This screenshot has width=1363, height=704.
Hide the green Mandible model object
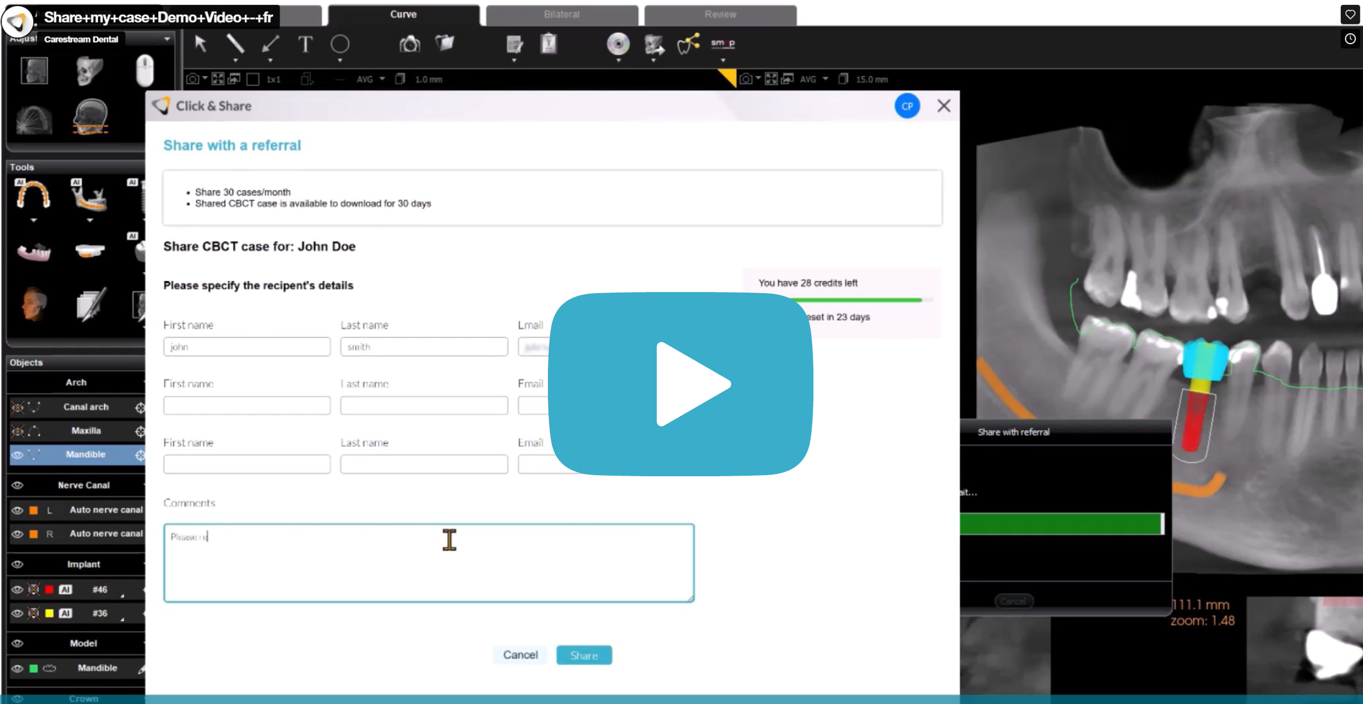pyautogui.click(x=17, y=668)
